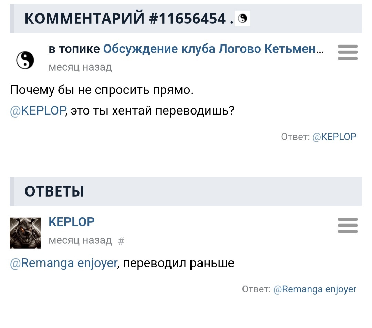The width and height of the screenshot is (372, 328).
Task: Open the yin-yang avatar of the comment author
Action: [x=25, y=60]
